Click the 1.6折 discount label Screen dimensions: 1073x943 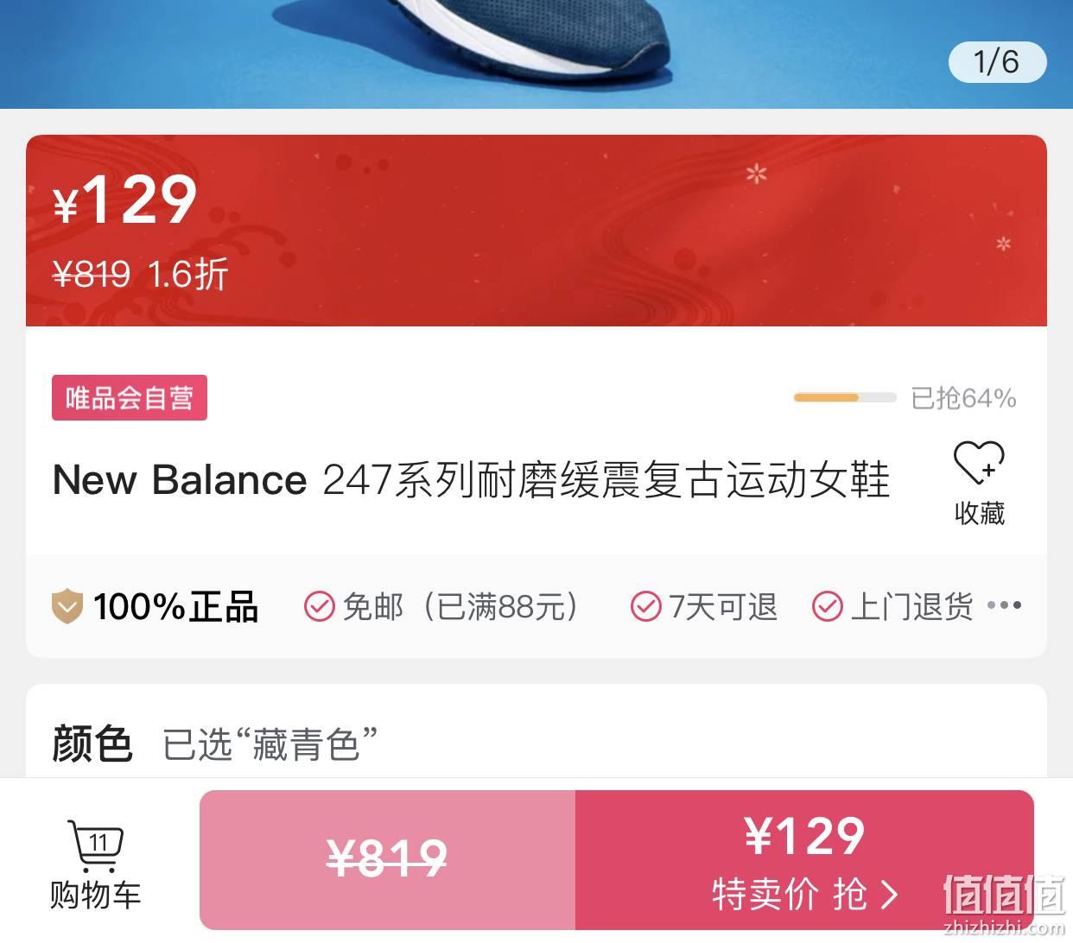pyautogui.click(x=187, y=275)
